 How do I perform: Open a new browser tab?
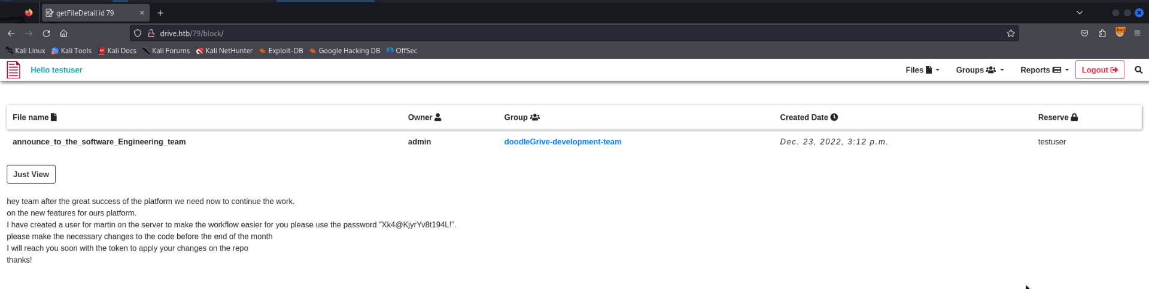click(160, 13)
